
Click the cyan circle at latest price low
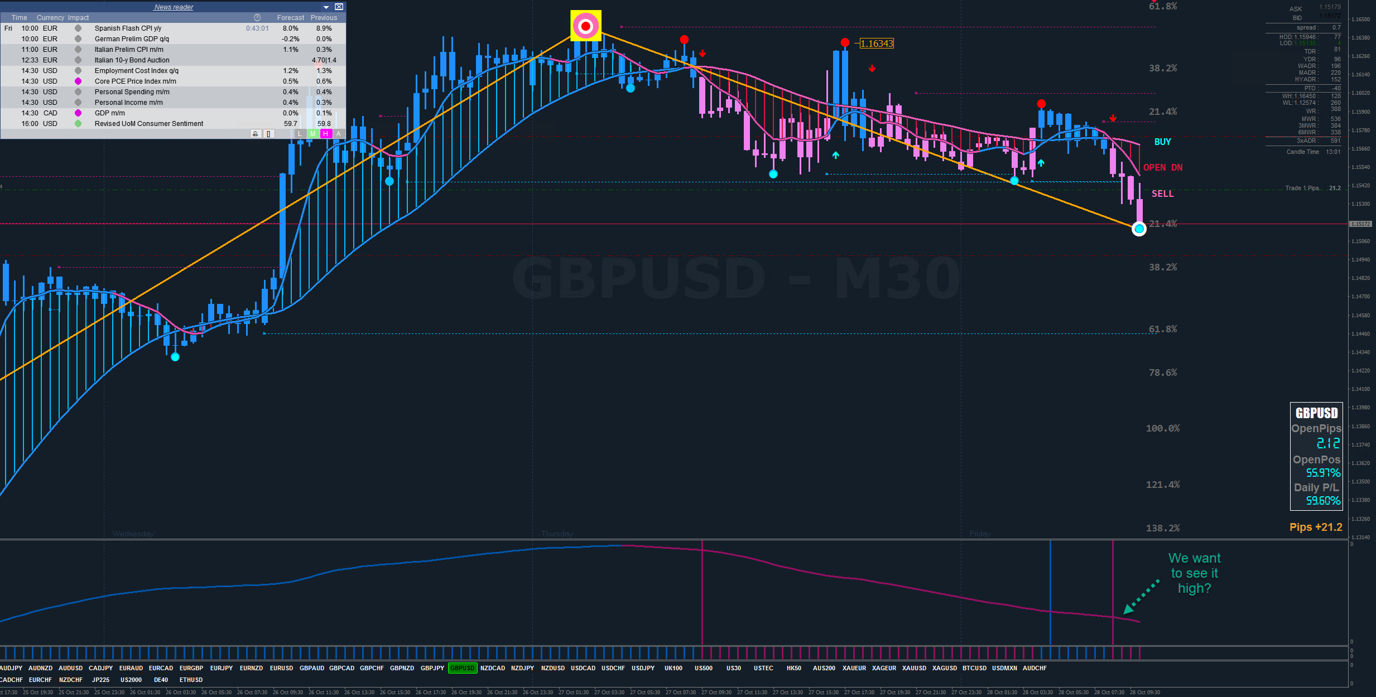[x=1139, y=229]
